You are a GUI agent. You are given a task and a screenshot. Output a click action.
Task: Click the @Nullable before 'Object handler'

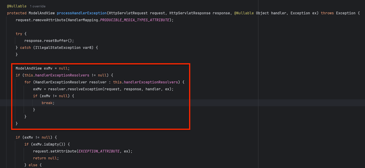(244, 13)
